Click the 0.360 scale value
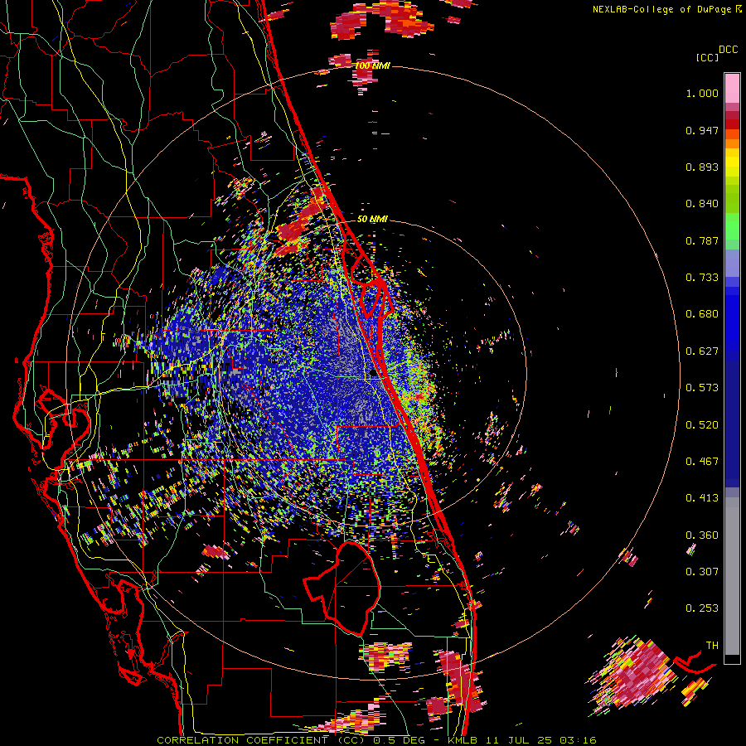Image resolution: width=746 pixels, height=746 pixels. point(702,535)
